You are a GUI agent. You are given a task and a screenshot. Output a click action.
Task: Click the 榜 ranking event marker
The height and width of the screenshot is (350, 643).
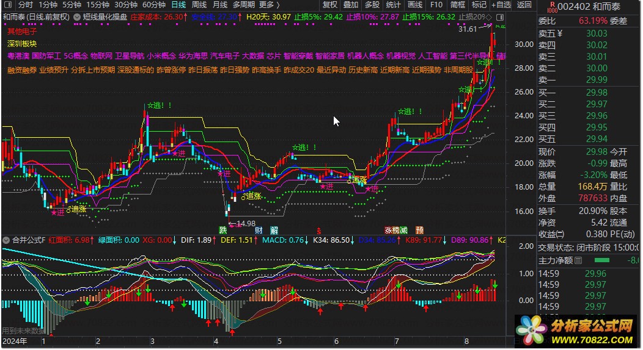coord(395,230)
